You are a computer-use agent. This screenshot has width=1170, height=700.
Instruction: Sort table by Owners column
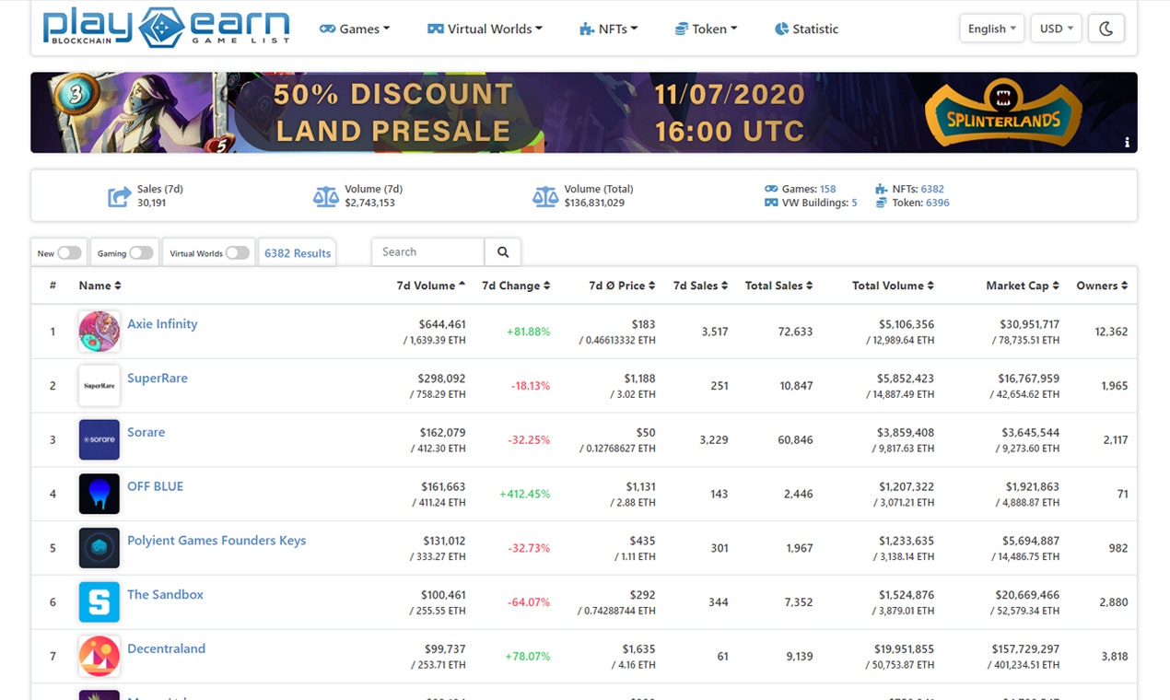1103,286
